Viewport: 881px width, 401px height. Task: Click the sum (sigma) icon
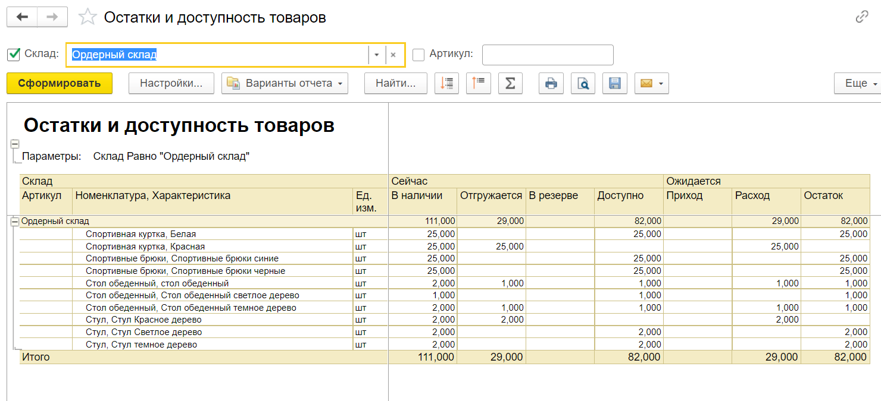(510, 83)
